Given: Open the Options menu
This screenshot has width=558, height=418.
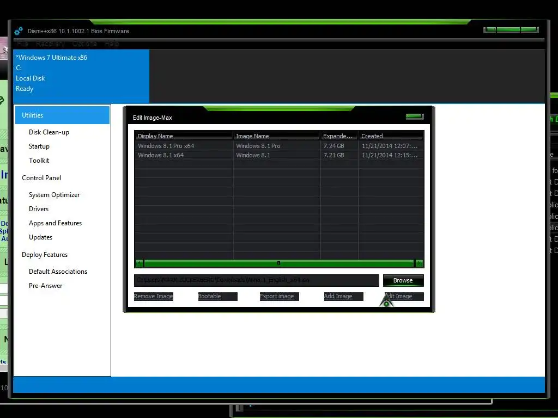Looking at the screenshot, I should tap(84, 44).
